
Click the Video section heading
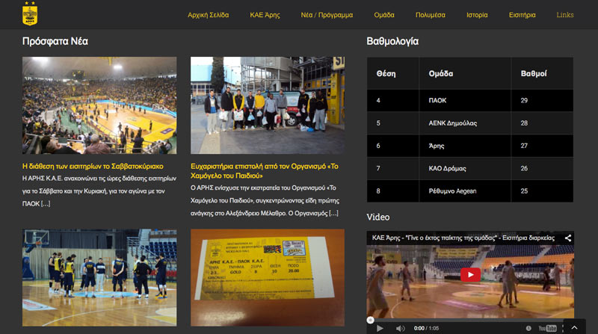378,217
